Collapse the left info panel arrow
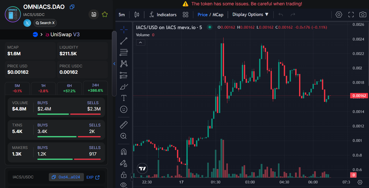369x188 pixels. (x=114, y=64)
